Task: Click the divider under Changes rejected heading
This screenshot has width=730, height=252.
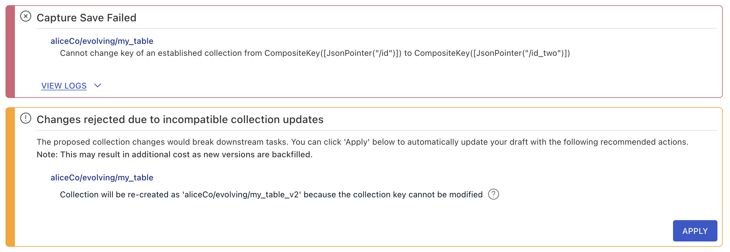Action: (377, 130)
